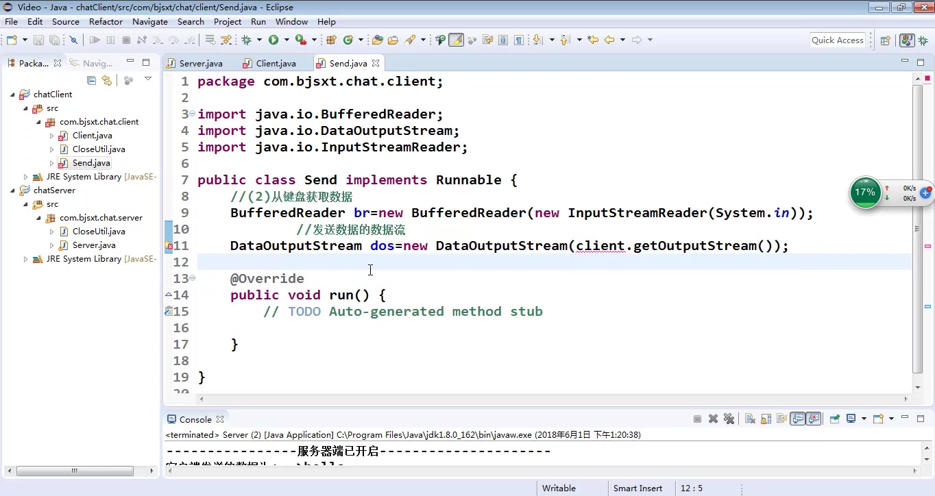The width and height of the screenshot is (935, 496).
Task: Toggle Scroll Lock in the console toolbar
Action: coord(766,419)
